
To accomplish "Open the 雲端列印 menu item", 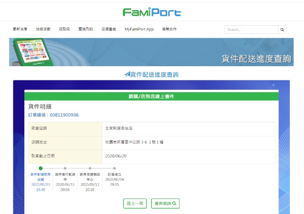I will click(86, 29).
